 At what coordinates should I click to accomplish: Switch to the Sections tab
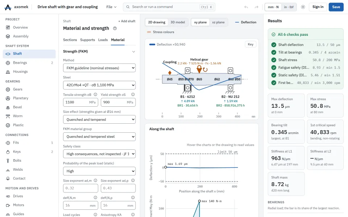[x=70, y=40]
